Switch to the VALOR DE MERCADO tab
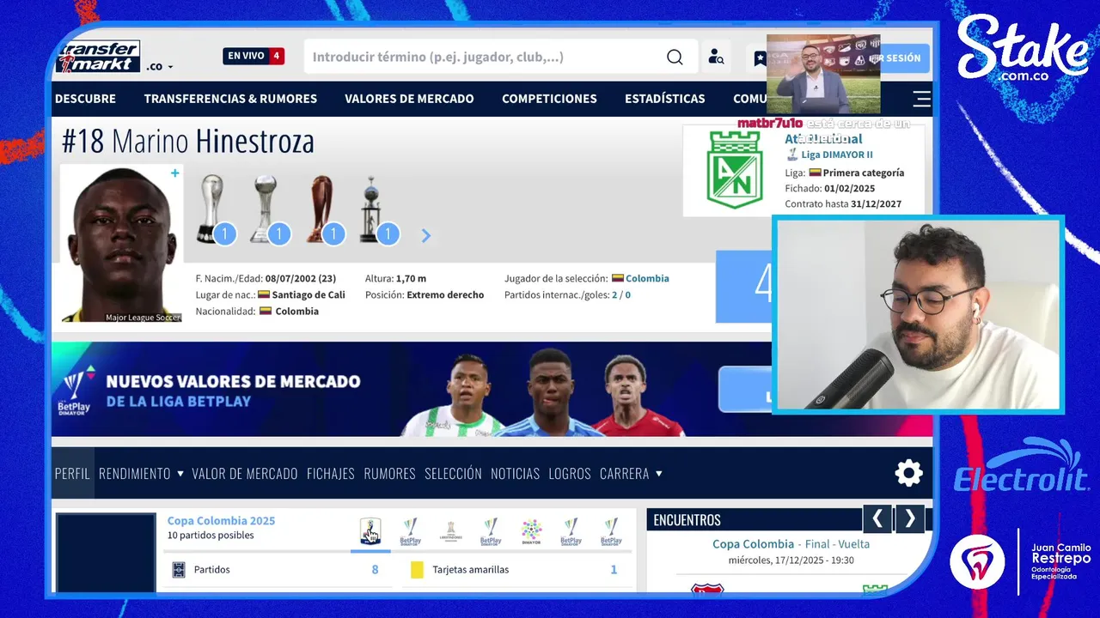This screenshot has height=618, width=1100. click(x=245, y=473)
